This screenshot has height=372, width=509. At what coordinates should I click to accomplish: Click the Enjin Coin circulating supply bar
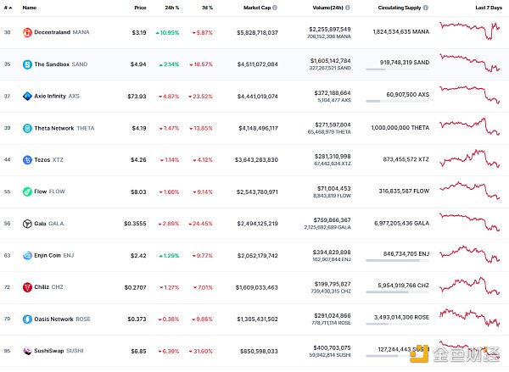click(x=393, y=262)
